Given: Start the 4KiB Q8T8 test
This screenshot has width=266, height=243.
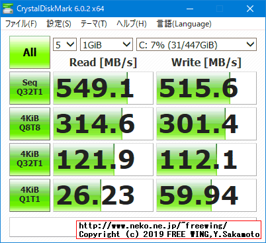Looking at the screenshot, I should coord(30,124).
